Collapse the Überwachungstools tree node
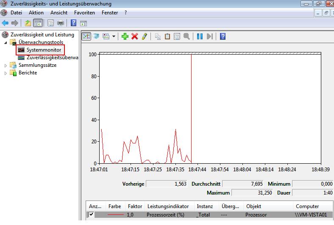334x225 pixels. (x=6, y=43)
